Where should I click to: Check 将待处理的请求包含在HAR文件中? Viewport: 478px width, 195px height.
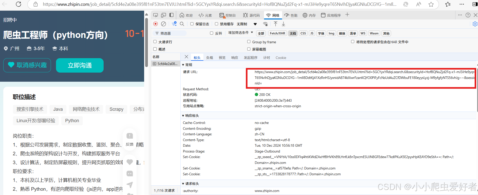(x=353, y=42)
